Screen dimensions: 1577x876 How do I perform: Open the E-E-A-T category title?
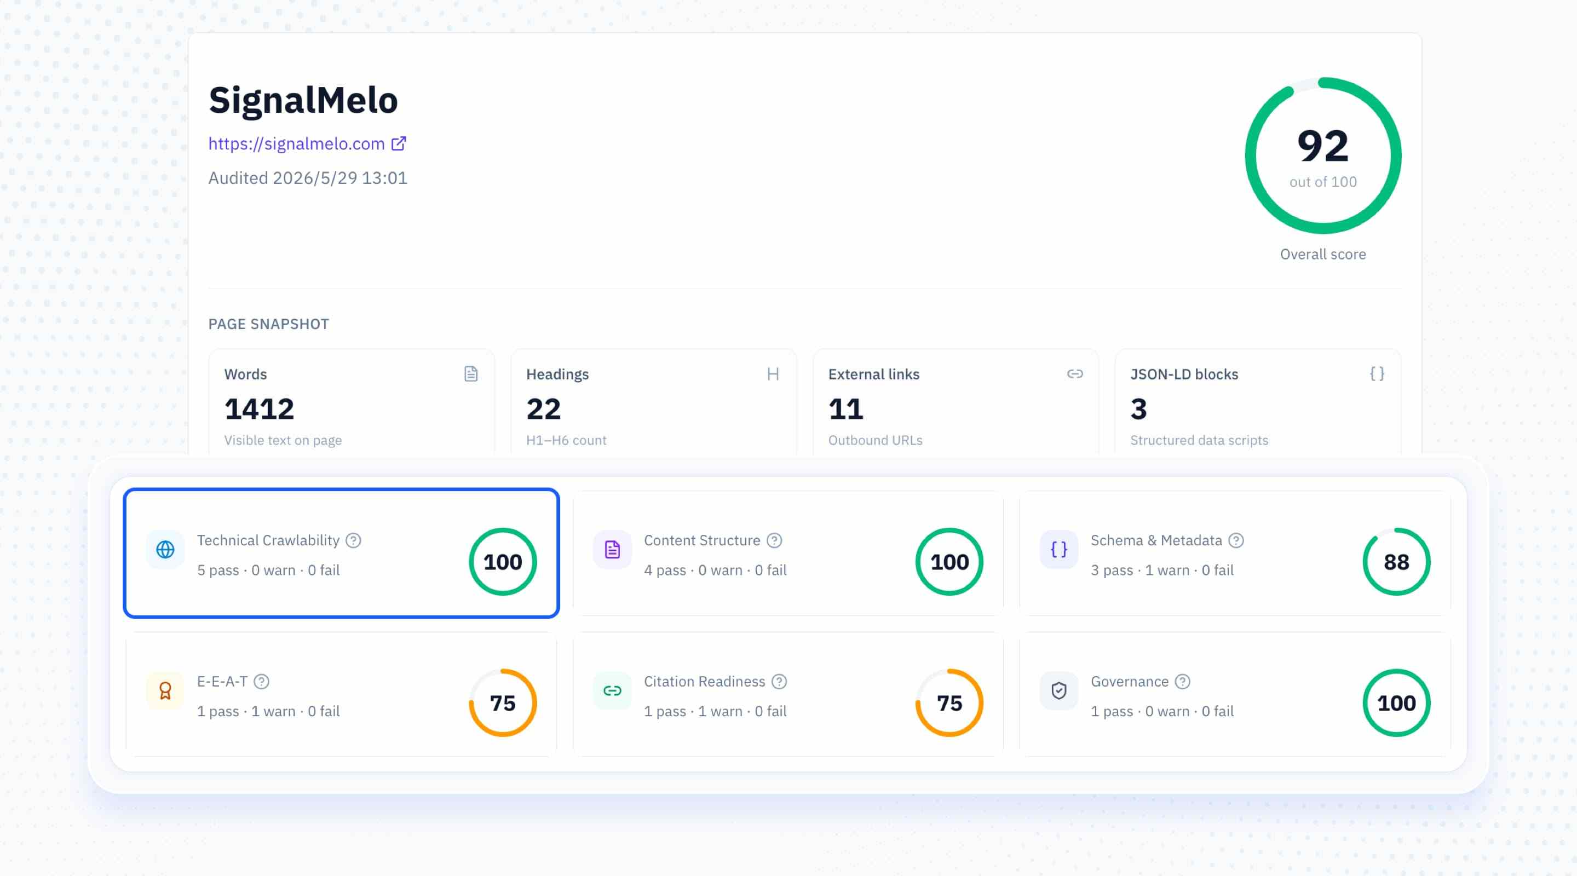(222, 681)
